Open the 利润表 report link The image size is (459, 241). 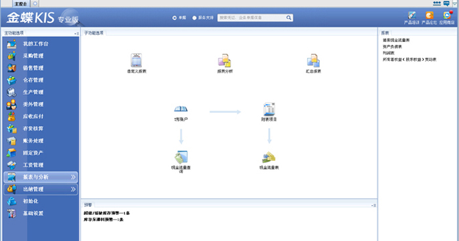tap(388, 53)
